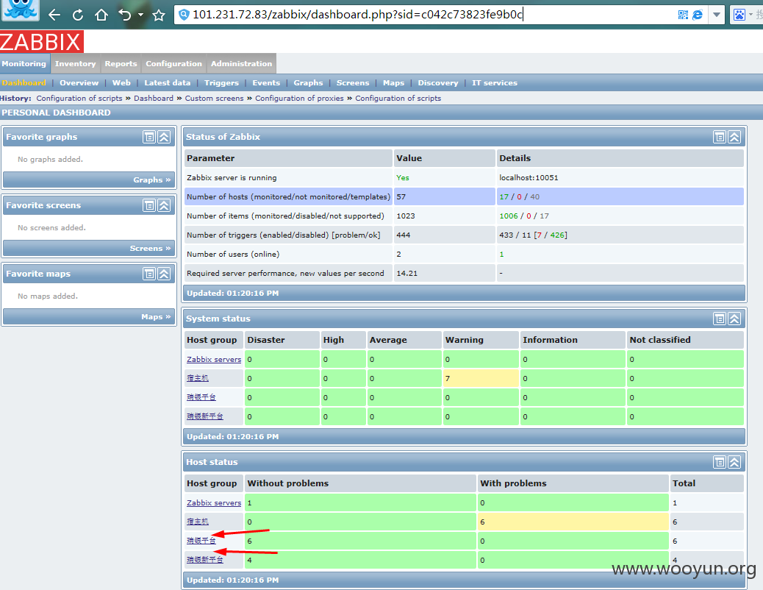This screenshot has height=590, width=763.
Task: Open the Graphs submenu item
Action: pos(308,83)
